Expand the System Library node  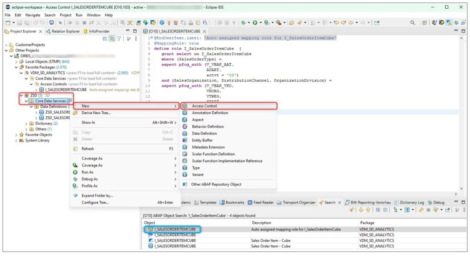click(x=16, y=141)
